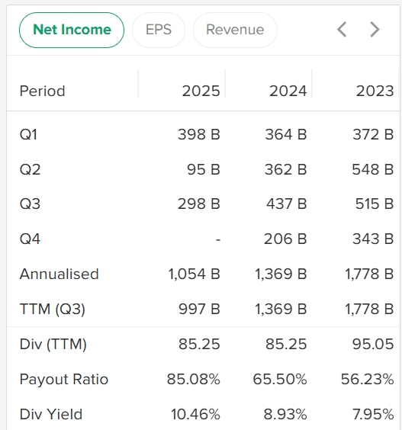Go to previous tabs with left chevron
Image resolution: width=402 pixels, height=430 pixels.
tap(342, 30)
